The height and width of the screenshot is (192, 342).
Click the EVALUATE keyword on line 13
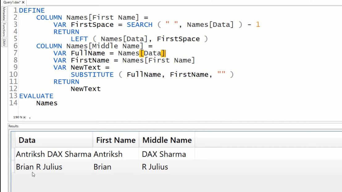pyautogui.click(x=36, y=96)
